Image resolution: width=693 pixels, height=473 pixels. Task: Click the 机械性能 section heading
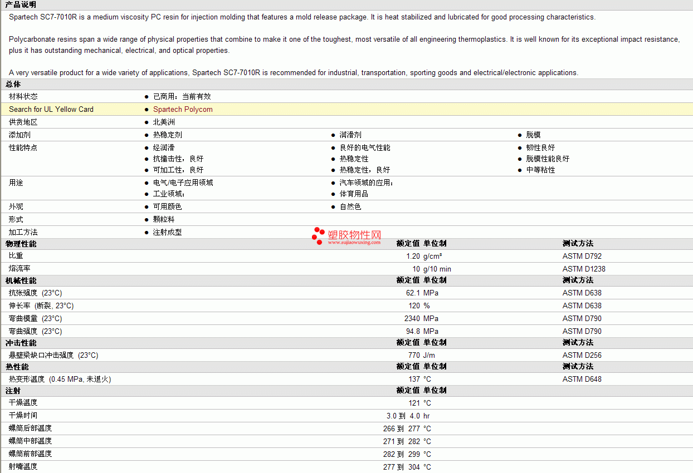point(21,281)
